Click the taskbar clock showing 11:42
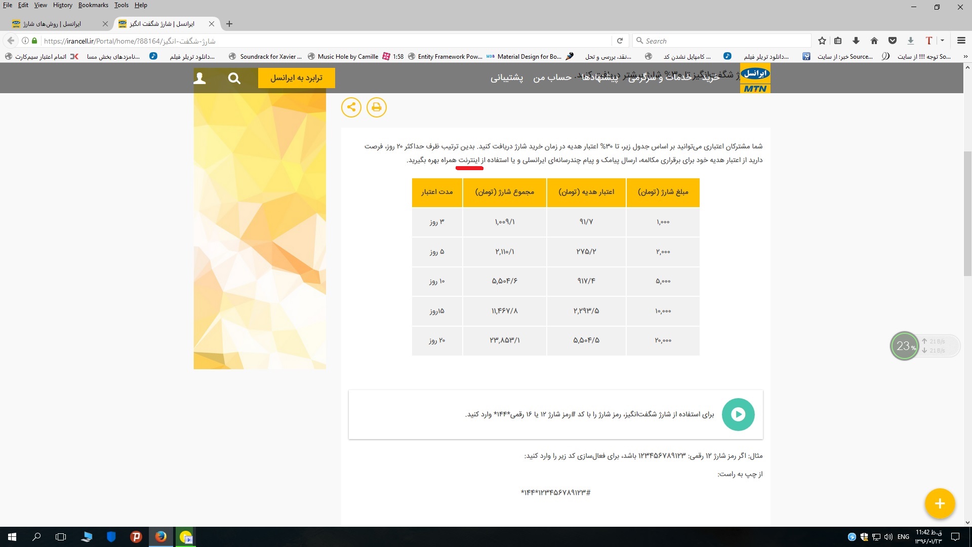The image size is (972, 547). coord(929,537)
